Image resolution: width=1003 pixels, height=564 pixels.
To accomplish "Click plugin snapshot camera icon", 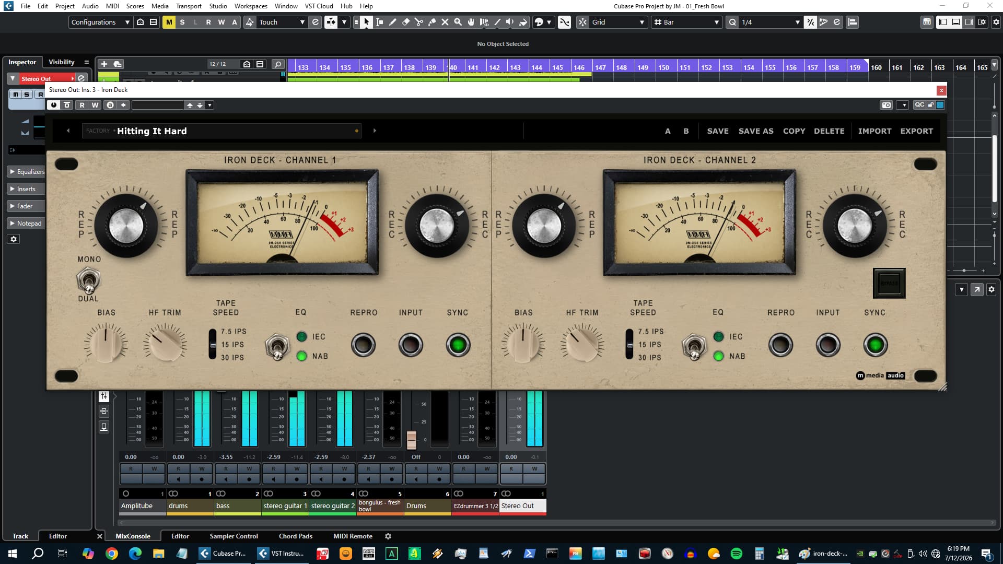I will pyautogui.click(x=887, y=105).
